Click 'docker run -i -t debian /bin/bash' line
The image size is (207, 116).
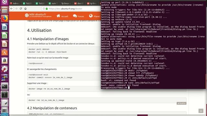point(48,52)
